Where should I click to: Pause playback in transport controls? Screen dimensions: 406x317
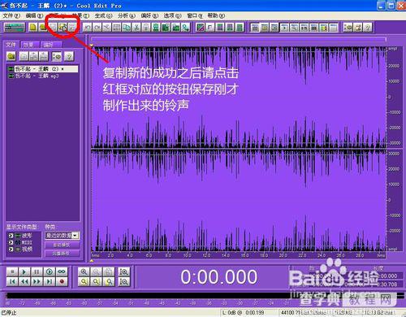pyautogui.click(x=37, y=271)
